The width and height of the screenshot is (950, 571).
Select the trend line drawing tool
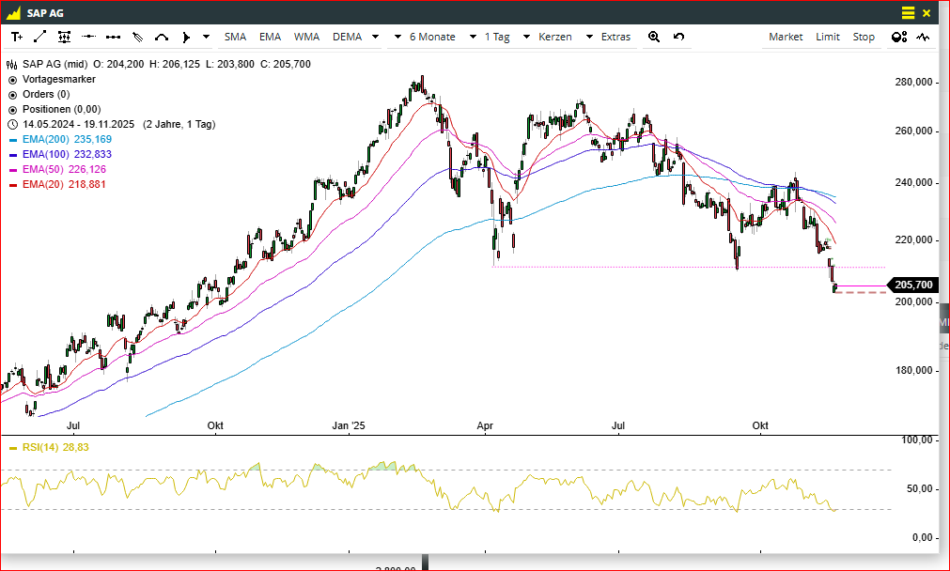40,37
